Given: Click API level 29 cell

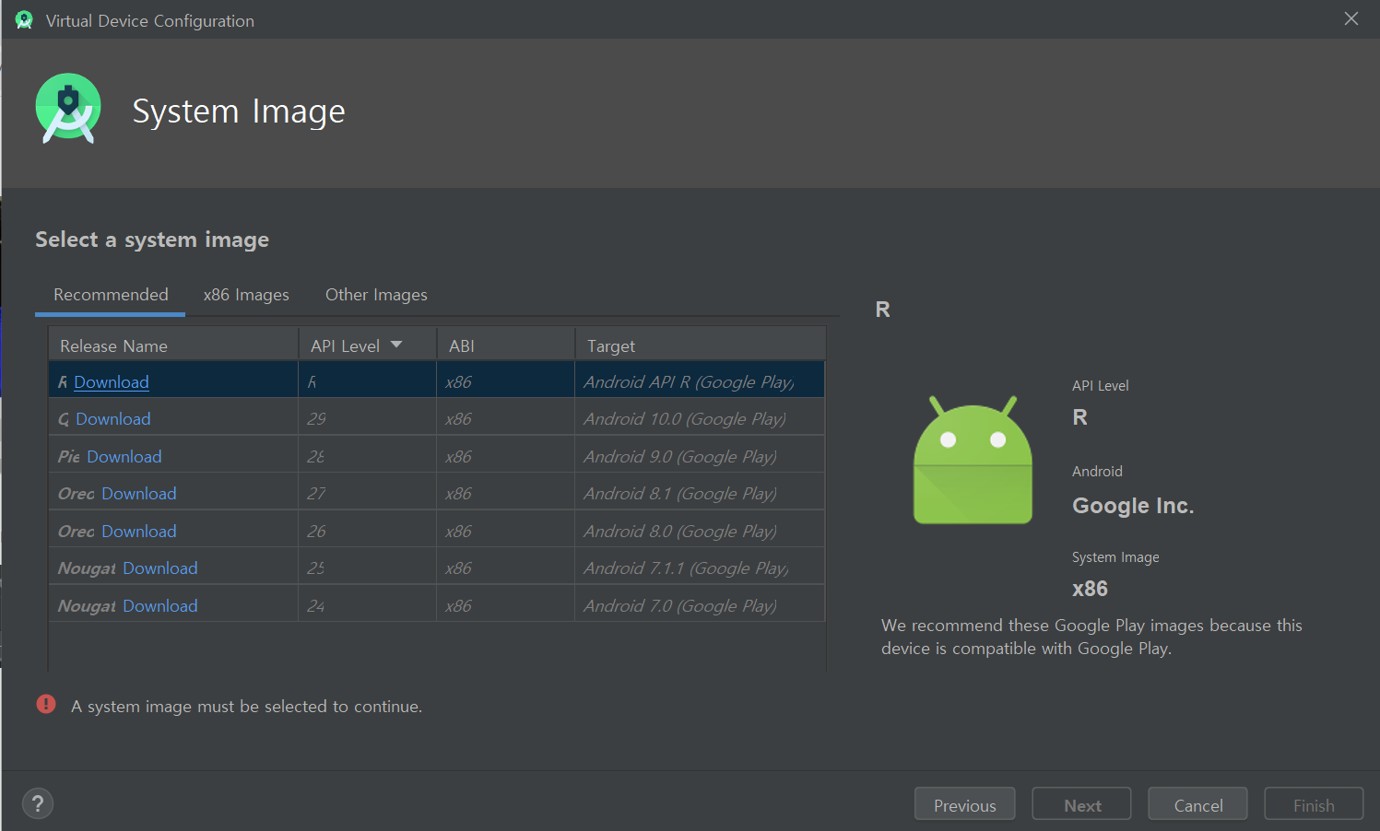Looking at the screenshot, I should (367, 419).
